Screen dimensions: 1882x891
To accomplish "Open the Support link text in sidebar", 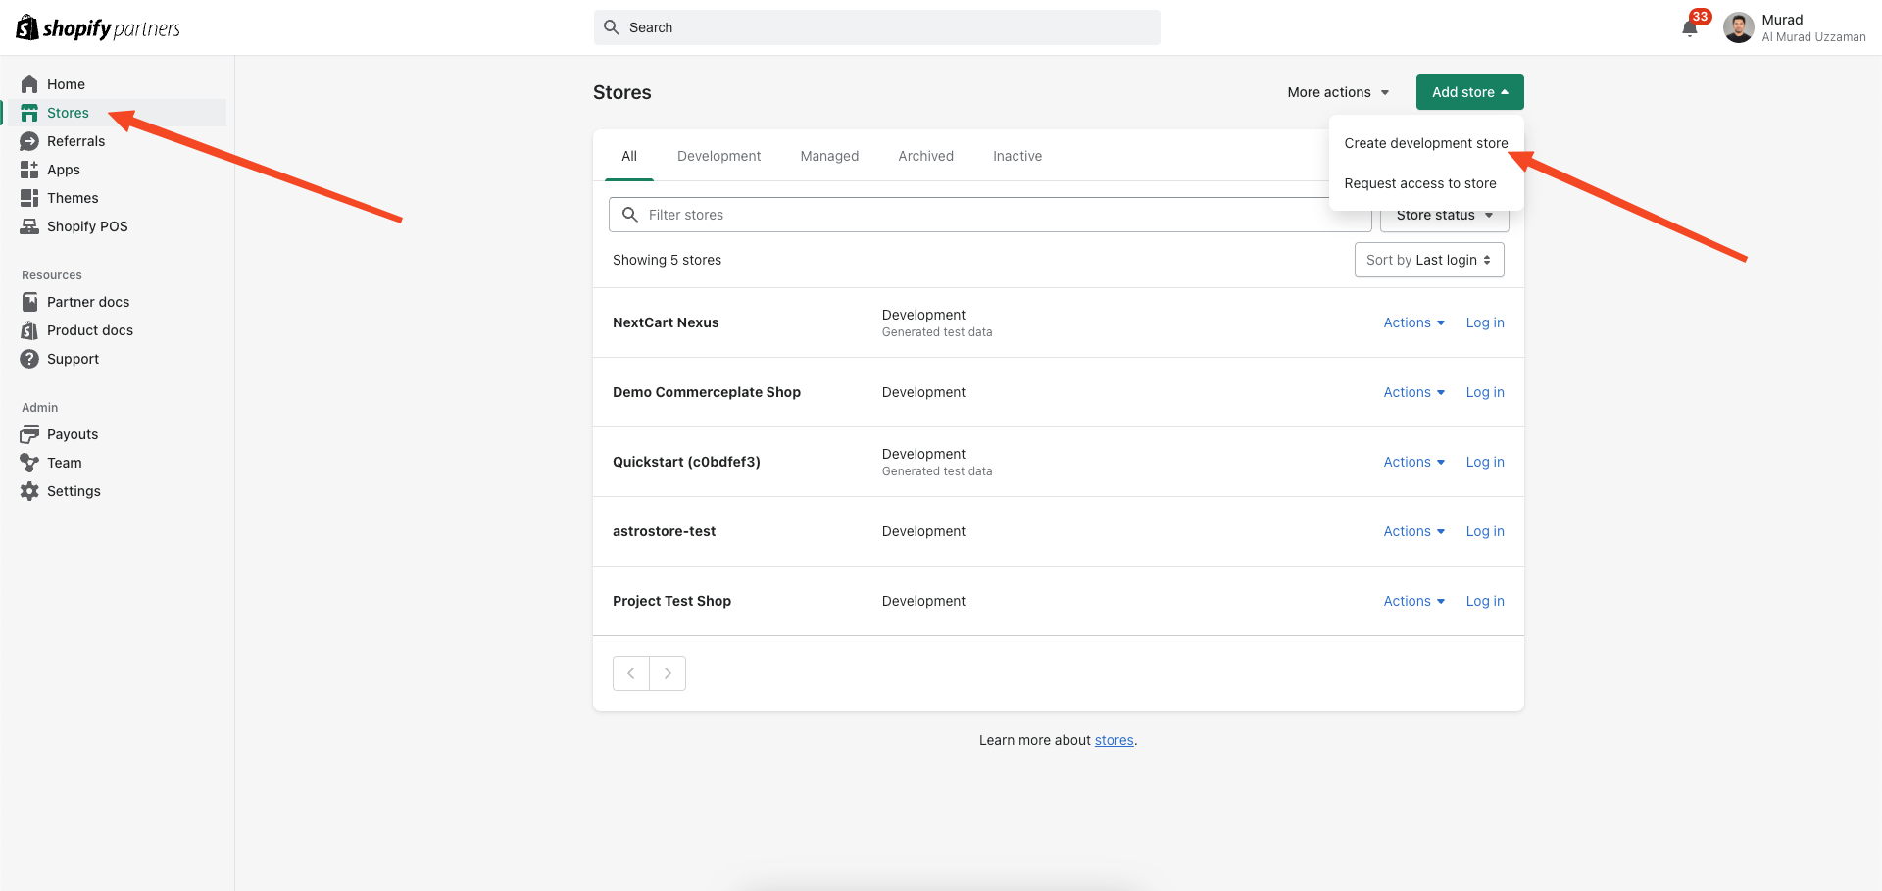I will [73, 359].
